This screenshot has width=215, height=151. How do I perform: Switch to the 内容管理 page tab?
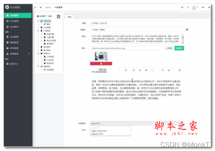[58, 8]
